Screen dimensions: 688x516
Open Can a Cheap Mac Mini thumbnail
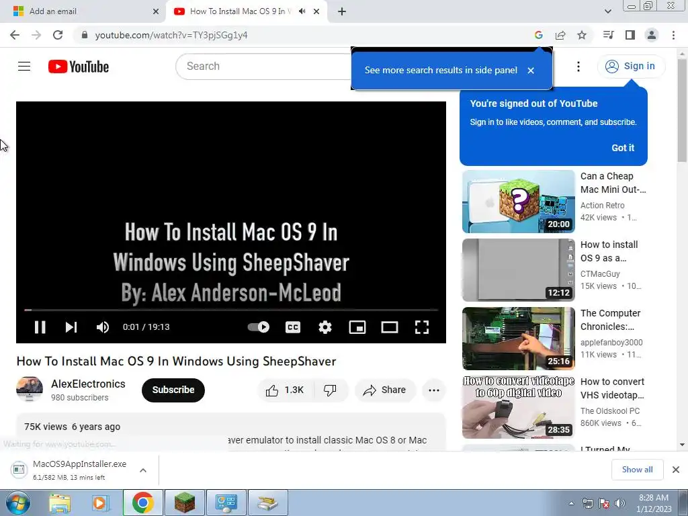pyautogui.click(x=518, y=202)
